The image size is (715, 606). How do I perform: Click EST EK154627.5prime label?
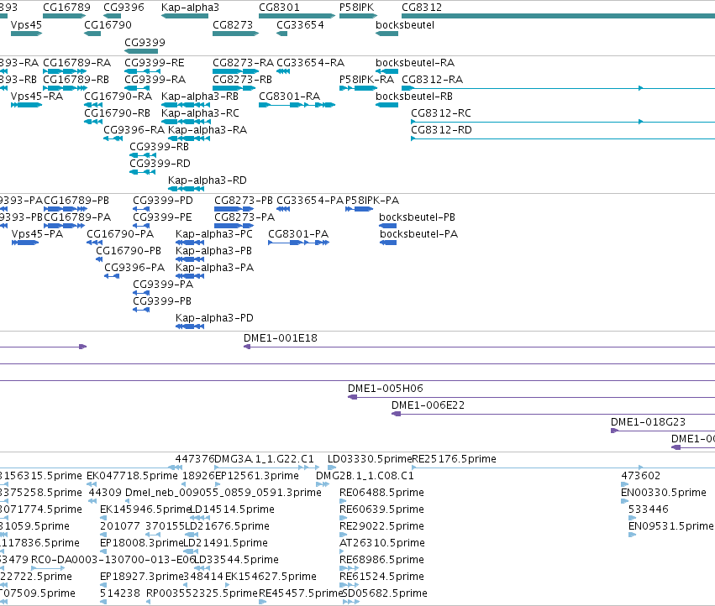271,577
